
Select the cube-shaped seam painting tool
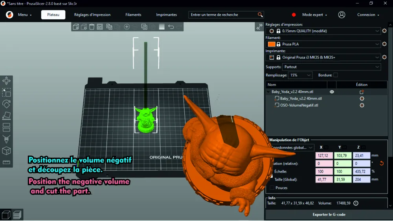[6, 151]
